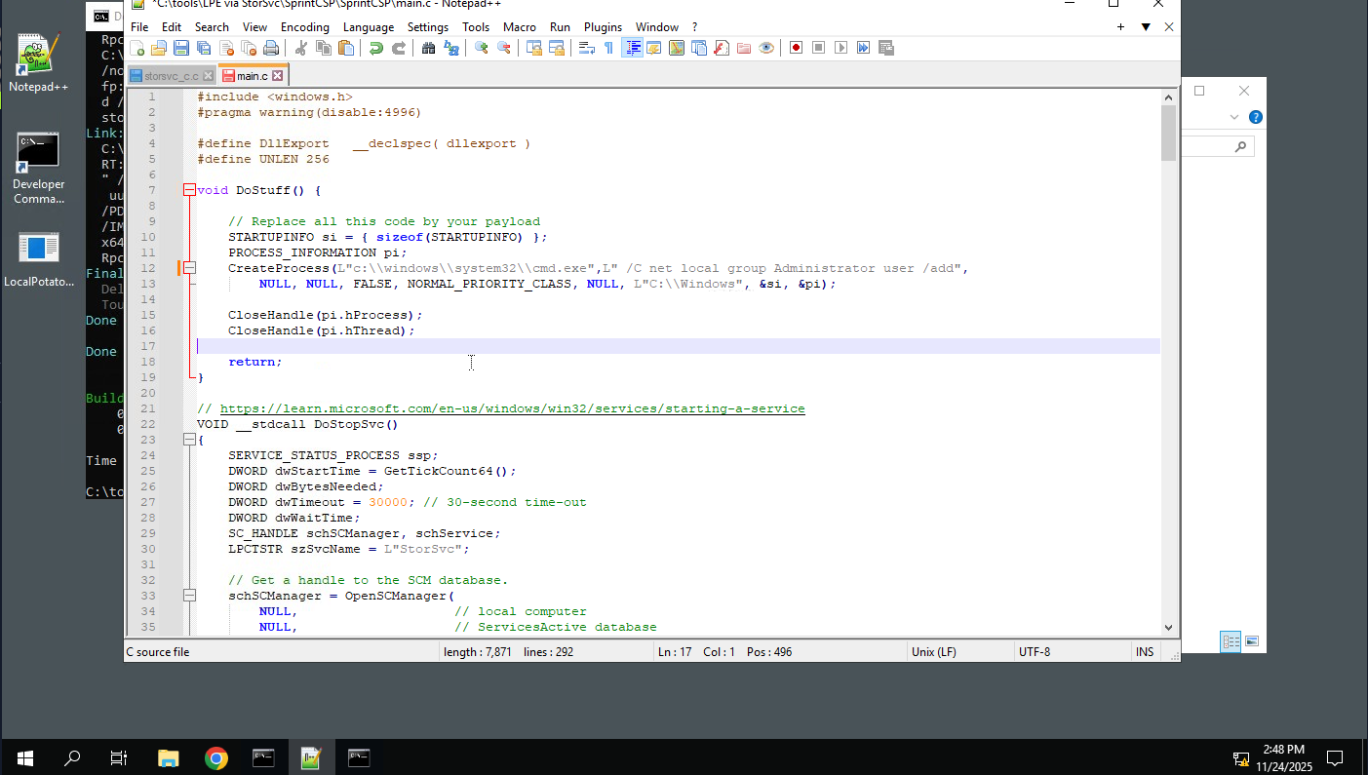Click the editor's vertical scrollbar thumb
Screen dimensions: 1368x775
click(x=1168, y=133)
